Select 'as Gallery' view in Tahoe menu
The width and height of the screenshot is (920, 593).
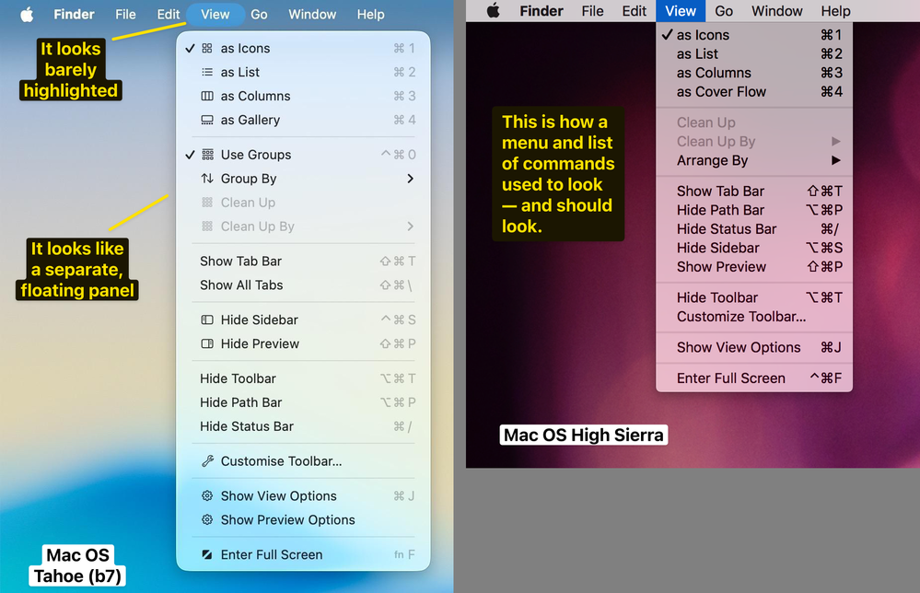(303, 120)
